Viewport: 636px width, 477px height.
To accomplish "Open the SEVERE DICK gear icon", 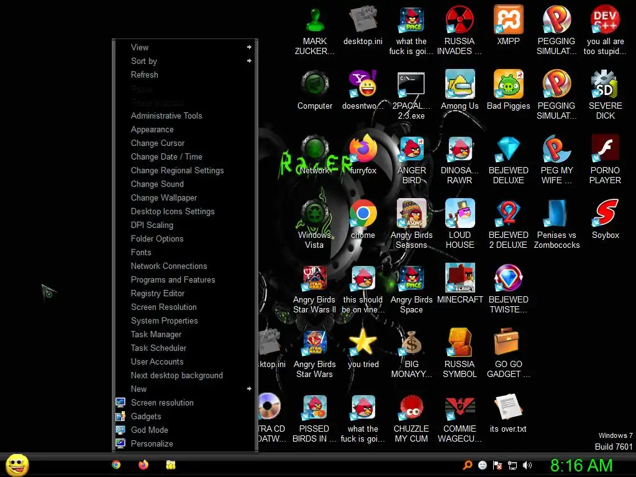I will [x=605, y=95].
